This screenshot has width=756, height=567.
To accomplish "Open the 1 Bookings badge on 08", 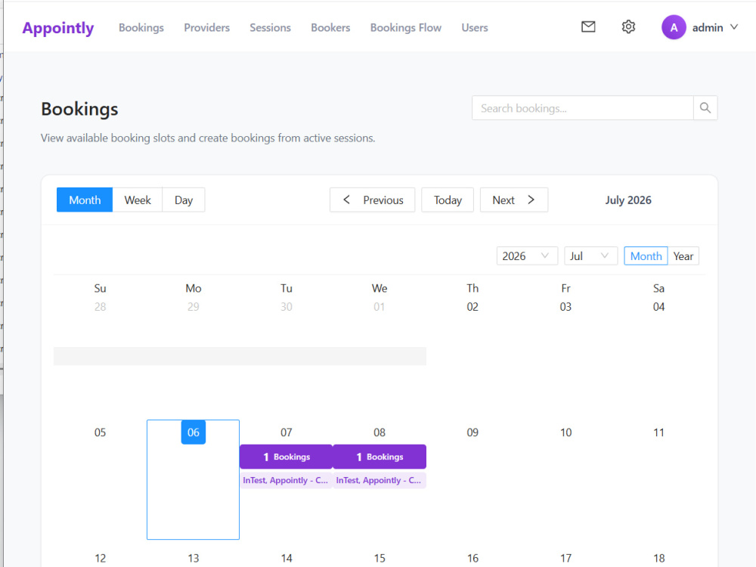I will (x=380, y=457).
